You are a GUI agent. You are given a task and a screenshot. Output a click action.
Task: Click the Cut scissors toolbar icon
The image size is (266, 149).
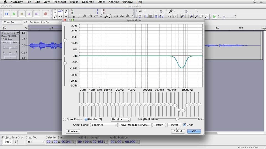140,17
